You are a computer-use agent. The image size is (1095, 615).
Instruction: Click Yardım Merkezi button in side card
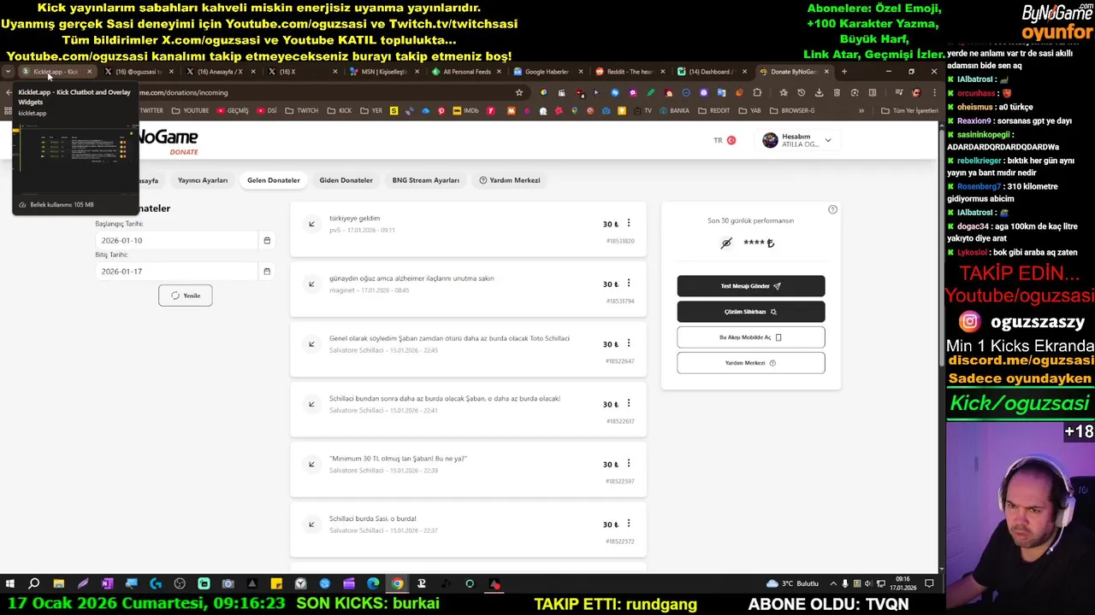pos(751,363)
